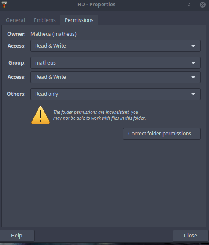Image resolution: width=209 pixels, height=245 pixels.
Task: Click the yellow warning triangle icon
Action: [41, 115]
